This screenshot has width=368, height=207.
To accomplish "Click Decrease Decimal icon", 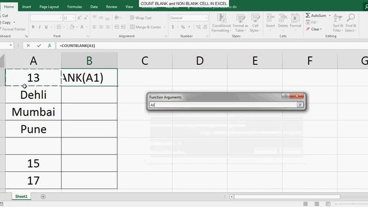I will tap(205, 27).
